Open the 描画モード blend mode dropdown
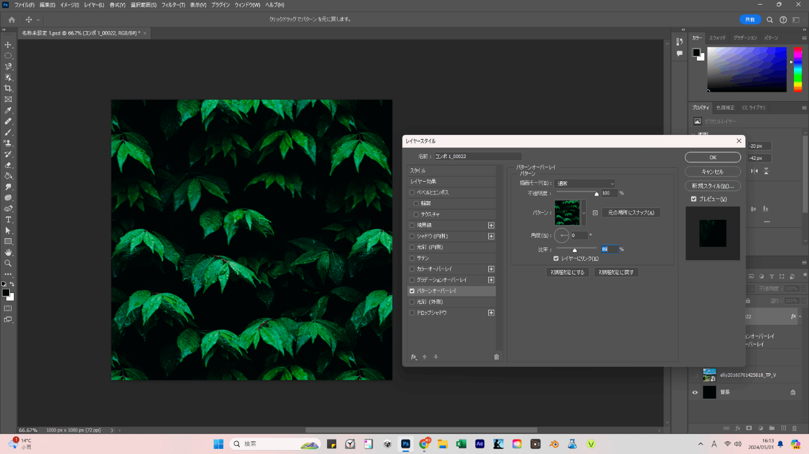This screenshot has width=809, height=454. 585,183
